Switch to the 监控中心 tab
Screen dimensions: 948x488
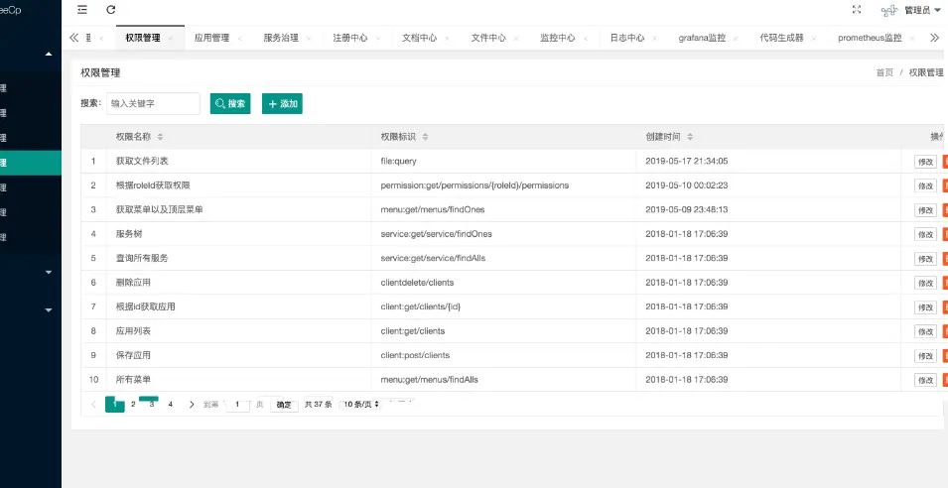click(x=558, y=38)
